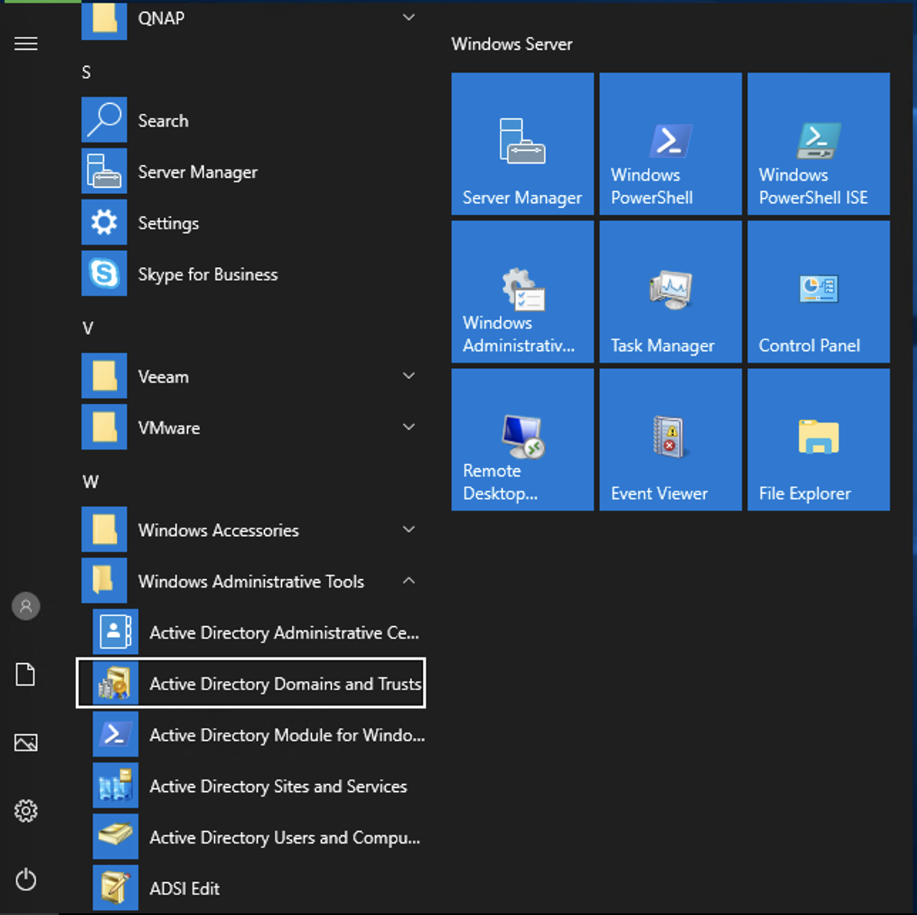The width and height of the screenshot is (917, 915).
Task: Click the Power icon in sidebar
Action: [26, 879]
